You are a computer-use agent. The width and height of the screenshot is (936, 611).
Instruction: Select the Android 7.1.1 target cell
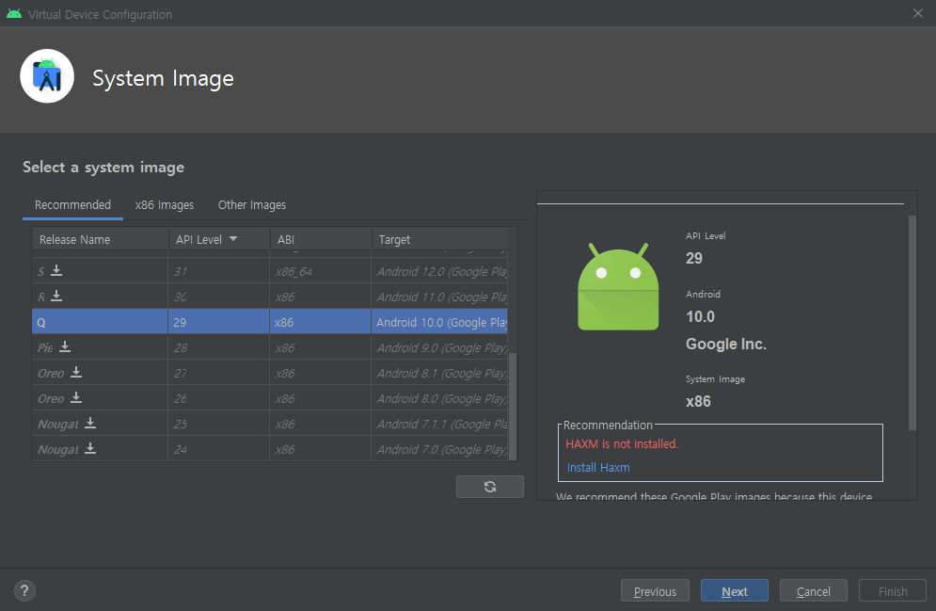click(x=439, y=424)
